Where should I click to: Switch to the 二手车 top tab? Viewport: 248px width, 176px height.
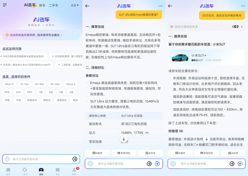[54, 5]
